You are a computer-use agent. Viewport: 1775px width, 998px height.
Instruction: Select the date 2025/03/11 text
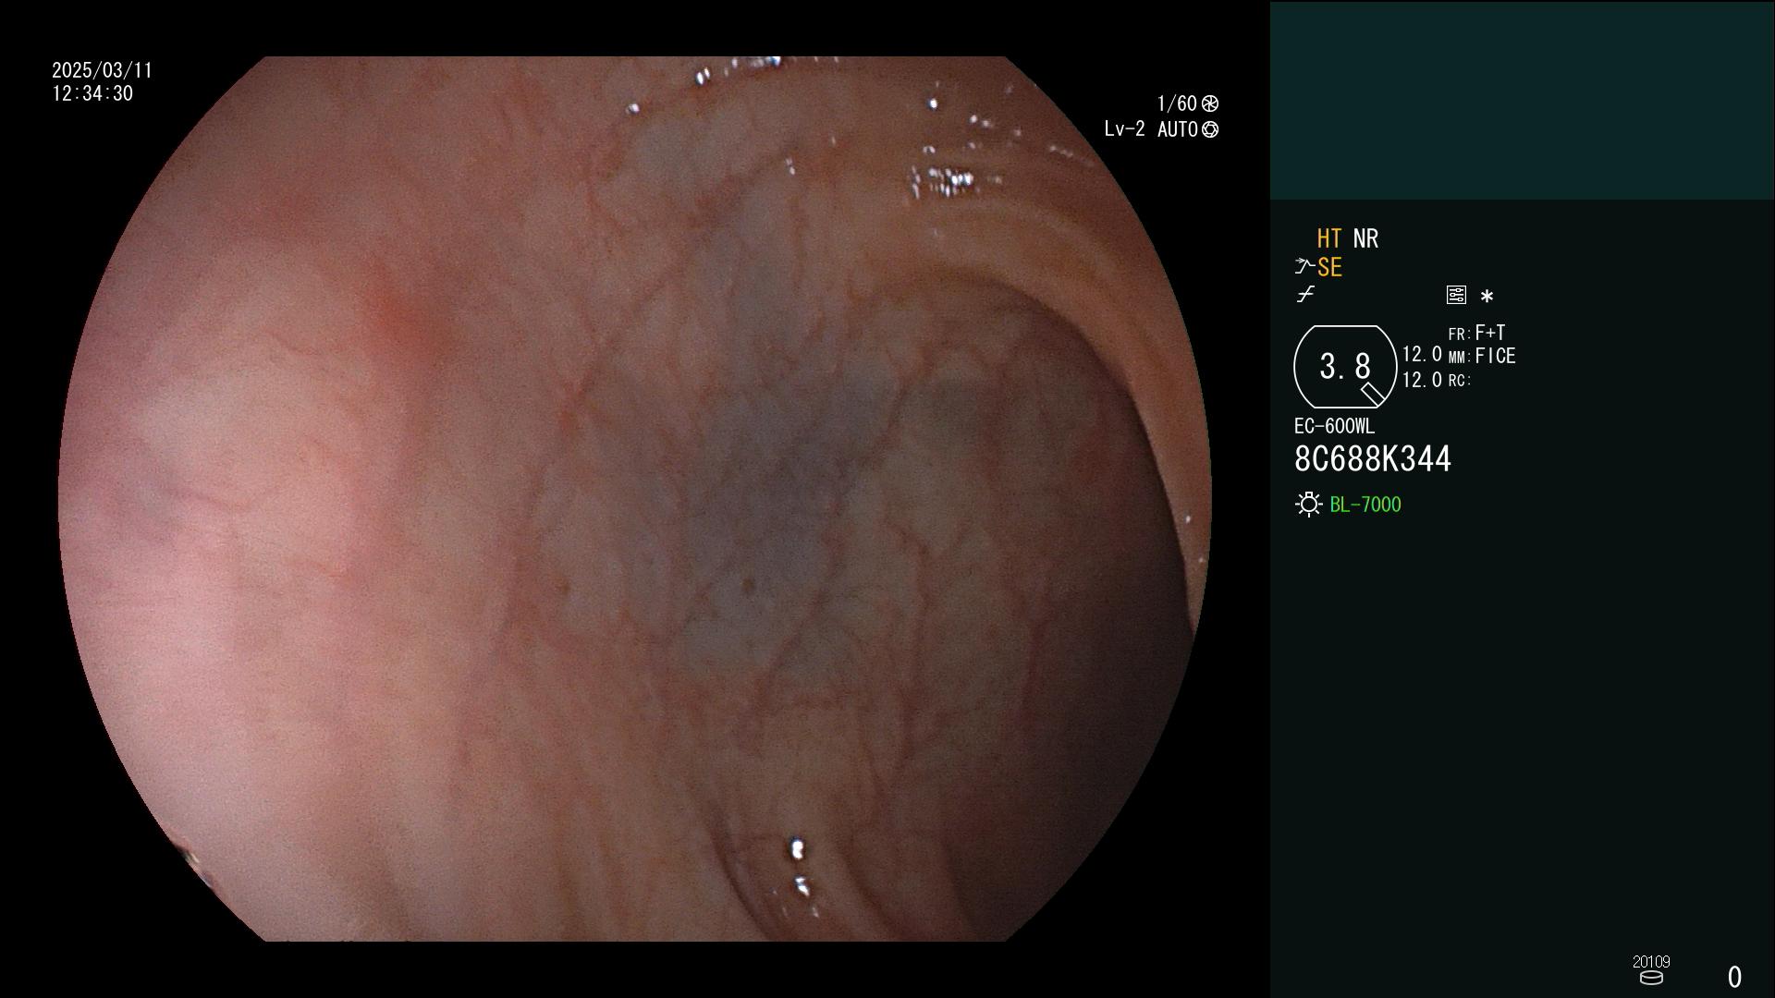(x=102, y=71)
